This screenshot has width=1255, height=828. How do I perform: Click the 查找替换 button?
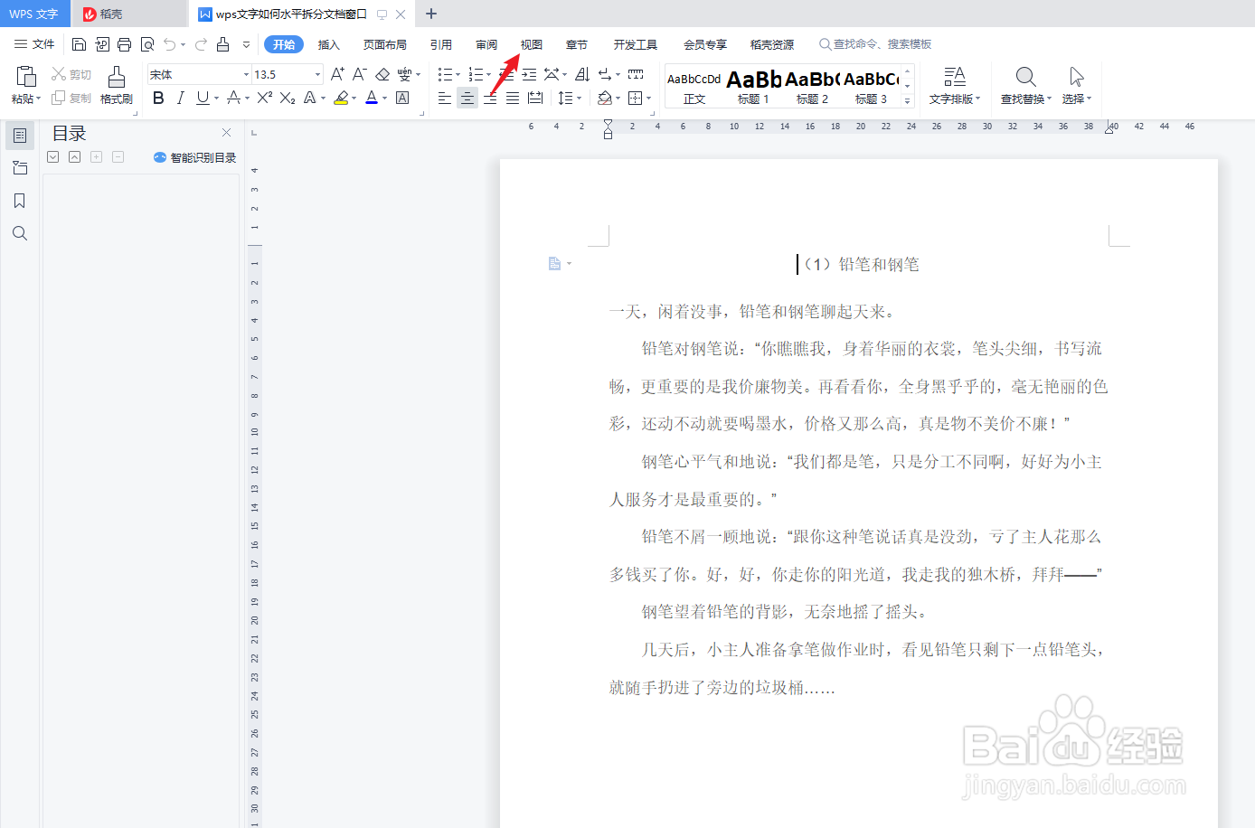pyautogui.click(x=1024, y=86)
